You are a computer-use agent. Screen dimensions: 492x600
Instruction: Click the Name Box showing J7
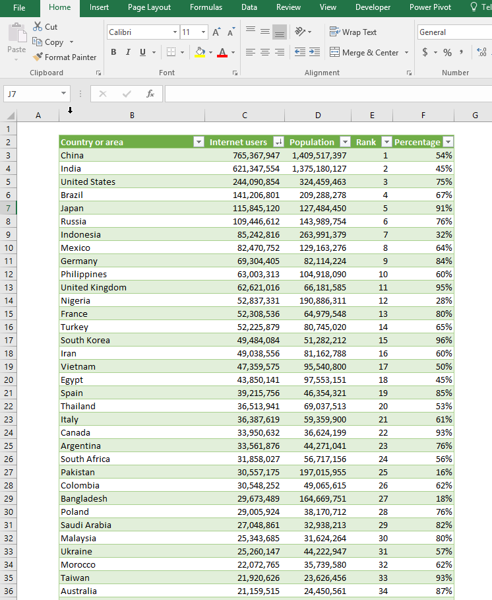pyautogui.click(x=31, y=94)
